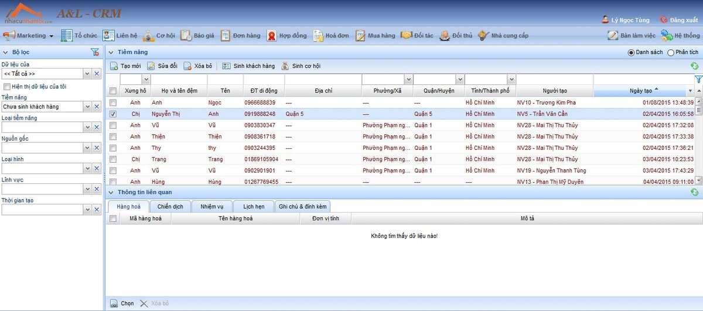The height and width of the screenshot is (311, 703).
Task: Open Hoá đơn invoices module
Action: coord(331,36)
